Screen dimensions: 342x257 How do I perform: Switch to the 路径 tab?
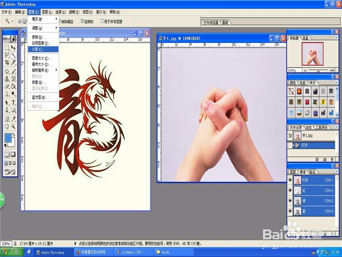pyautogui.click(x=313, y=172)
